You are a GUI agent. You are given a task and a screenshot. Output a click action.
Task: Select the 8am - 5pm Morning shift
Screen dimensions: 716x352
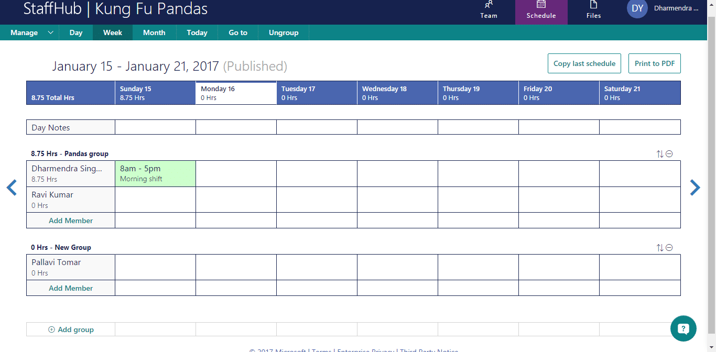155,173
